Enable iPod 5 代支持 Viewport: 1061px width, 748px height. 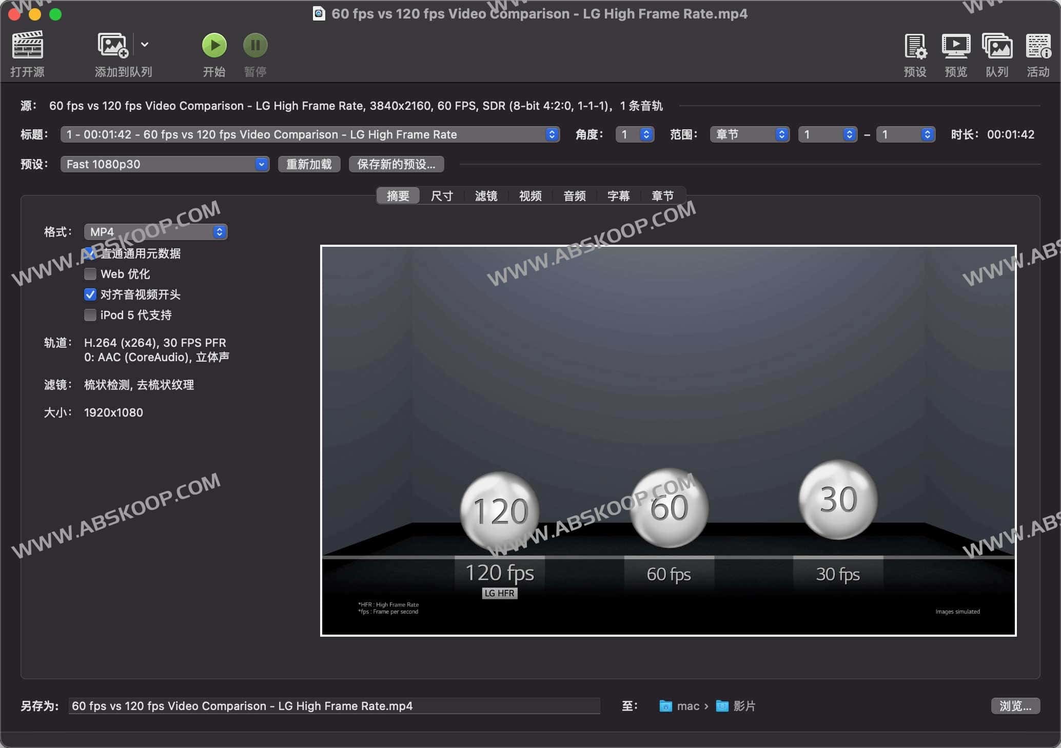tap(90, 315)
